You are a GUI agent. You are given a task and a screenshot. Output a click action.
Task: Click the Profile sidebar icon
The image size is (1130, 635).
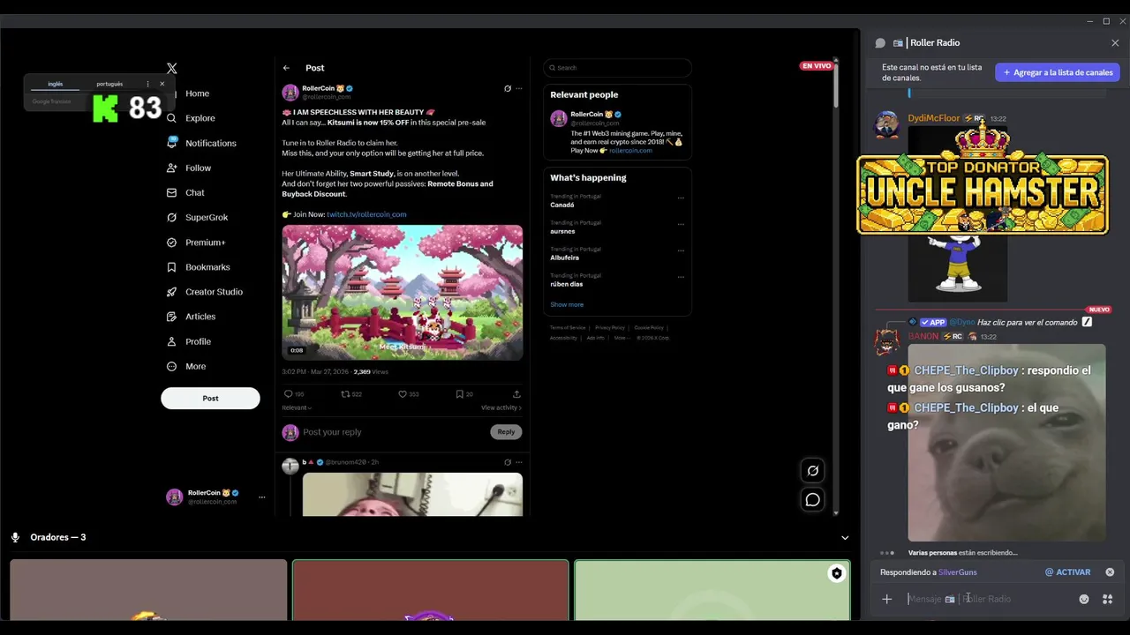(x=172, y=341)
